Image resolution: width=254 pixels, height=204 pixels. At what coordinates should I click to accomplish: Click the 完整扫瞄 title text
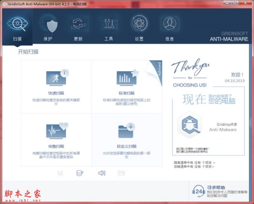click(56, 146)
